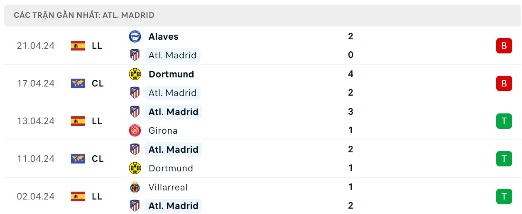The width and height of the screenshot is (522, 214).
Task: Click red B result badge for Dortmund match
Action: [x=504, y=83]
